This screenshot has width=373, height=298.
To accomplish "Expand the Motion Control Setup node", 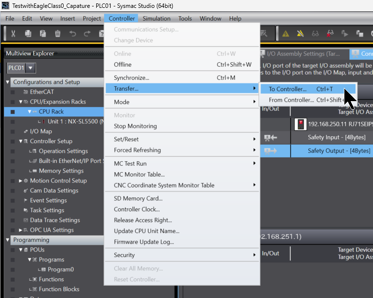I will [x=21, y=181].
